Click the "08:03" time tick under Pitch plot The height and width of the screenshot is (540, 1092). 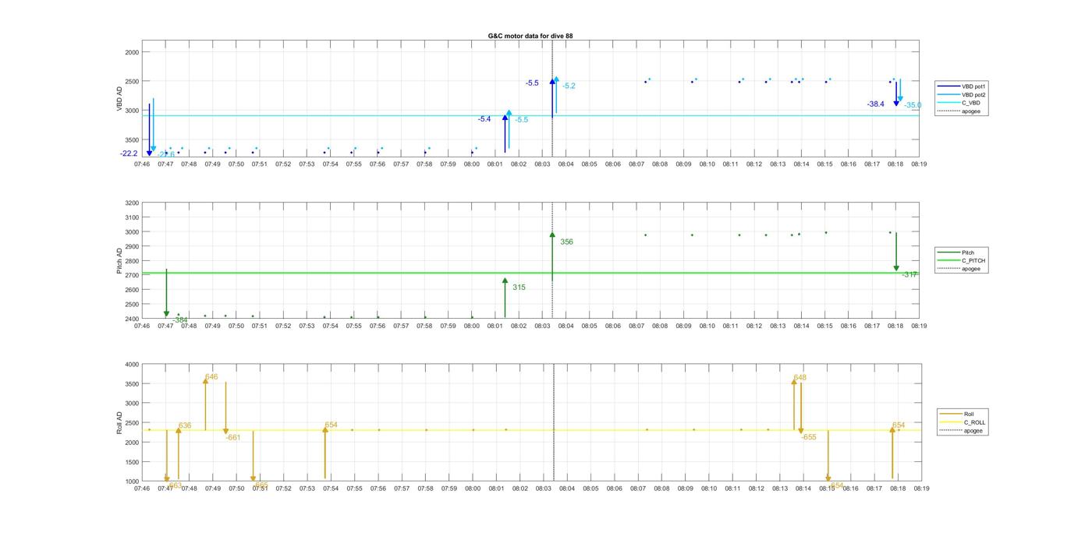click(x=542, y=326)
